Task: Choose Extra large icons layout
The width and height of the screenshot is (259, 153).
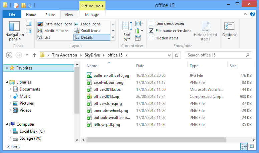Action: pos(55,24)
